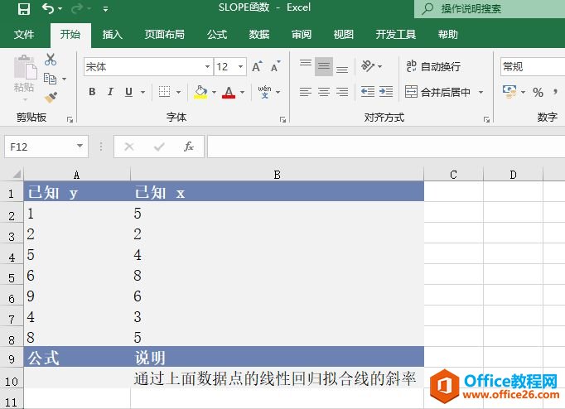Image resolution: width=565 pixels, height=409 pixels.
Task: Switch to the 插入 (Insert) tab
Action: point(112,35)
